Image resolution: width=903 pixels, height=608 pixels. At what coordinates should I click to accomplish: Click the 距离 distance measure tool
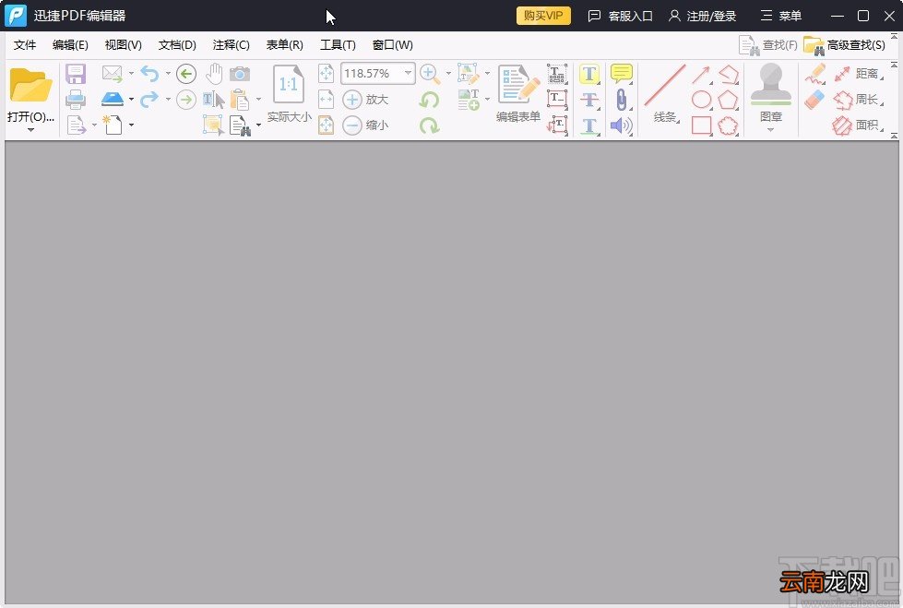pyautogui.click(x=857, y=74)
